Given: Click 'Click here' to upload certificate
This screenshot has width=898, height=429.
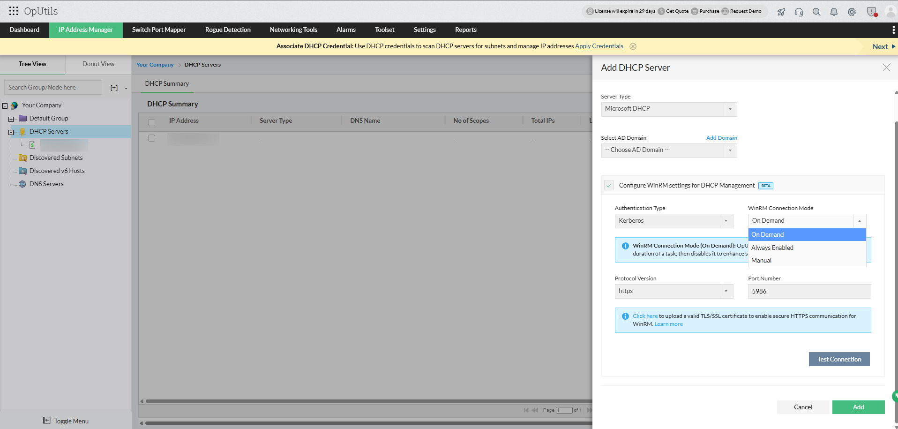Looking at the screenshot, I should (645, 316).
